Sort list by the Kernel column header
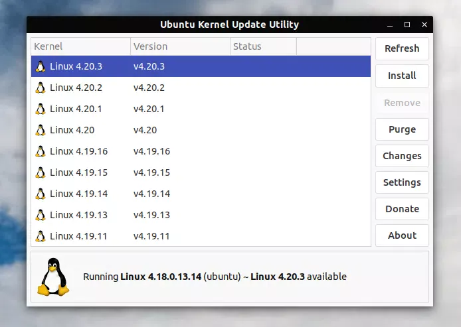461x327 pixels. click(x=80, y=46)
